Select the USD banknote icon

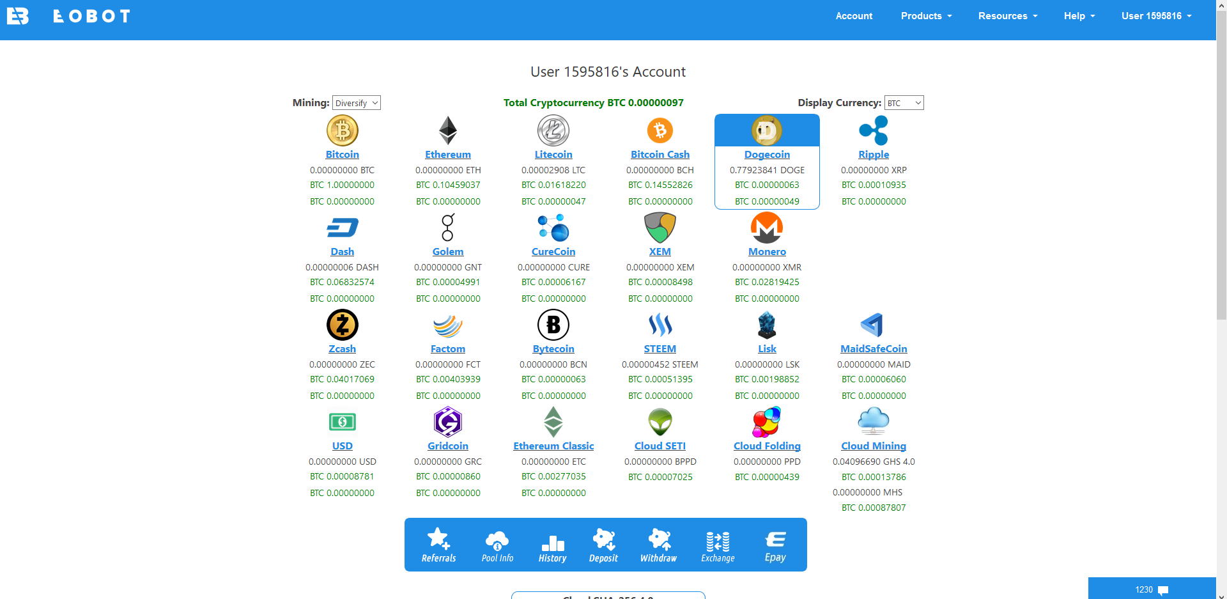[x=343, y=422]
